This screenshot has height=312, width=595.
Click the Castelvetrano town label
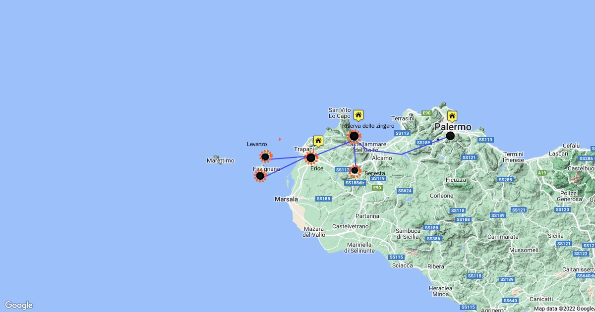351,226
